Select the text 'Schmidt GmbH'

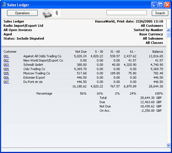(33, 65)
